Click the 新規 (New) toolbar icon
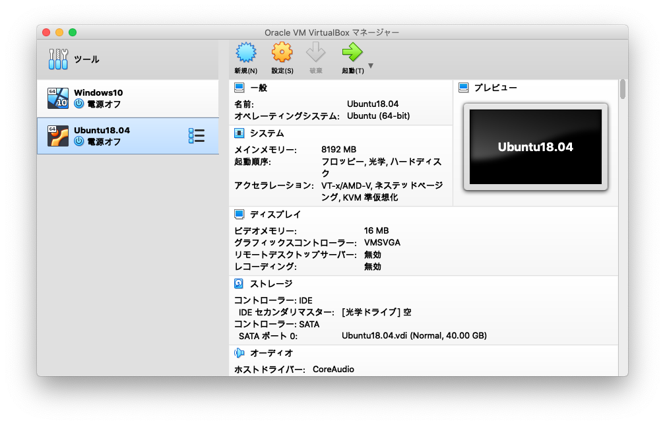 [x=245, y=53]
